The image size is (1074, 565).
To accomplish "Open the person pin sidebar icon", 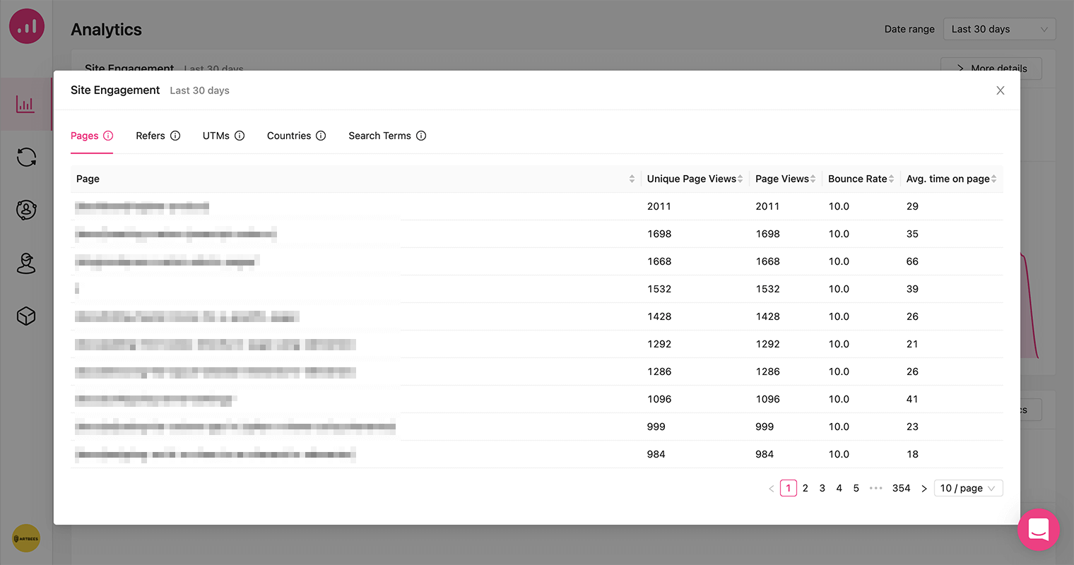I will [x=26, y=263].
